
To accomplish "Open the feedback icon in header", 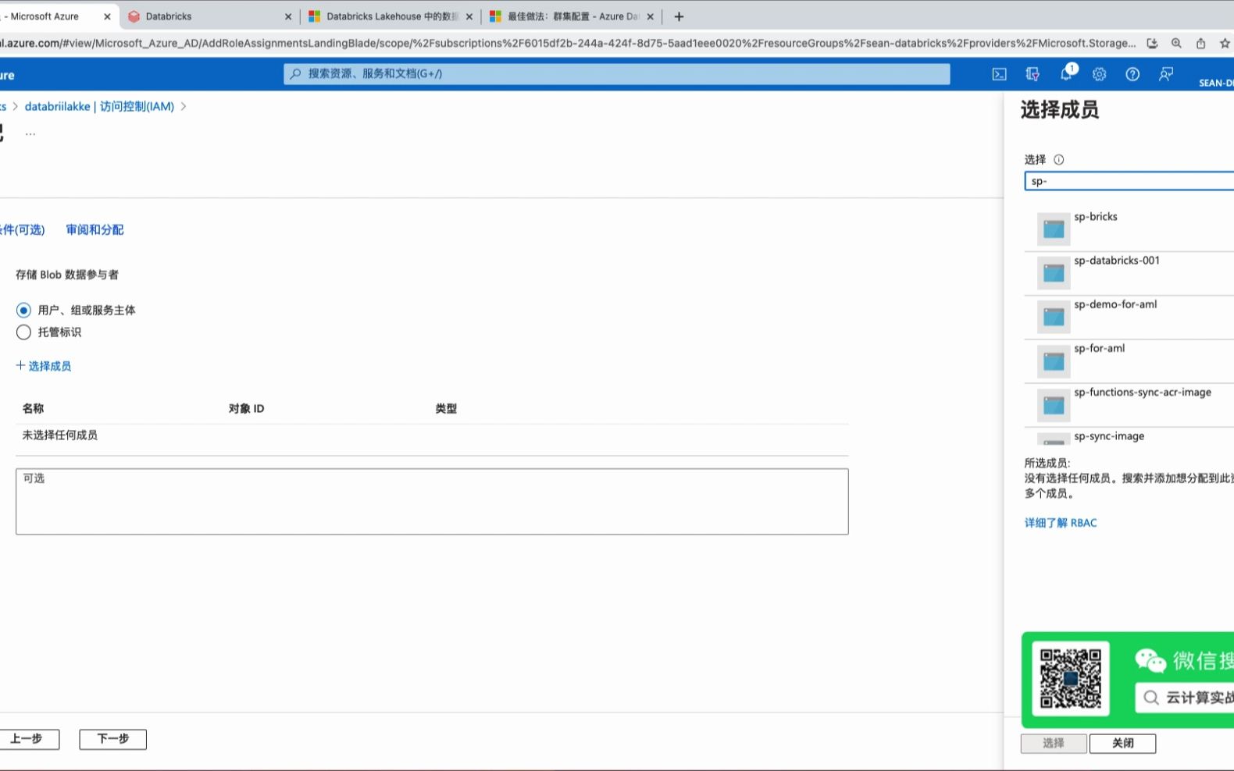I will (1166, 74).
